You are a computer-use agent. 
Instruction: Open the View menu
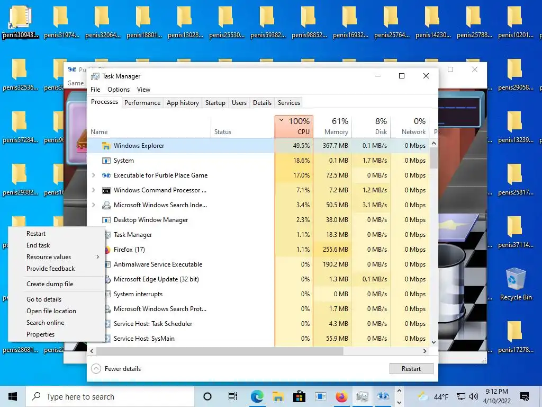pos(143,90)
